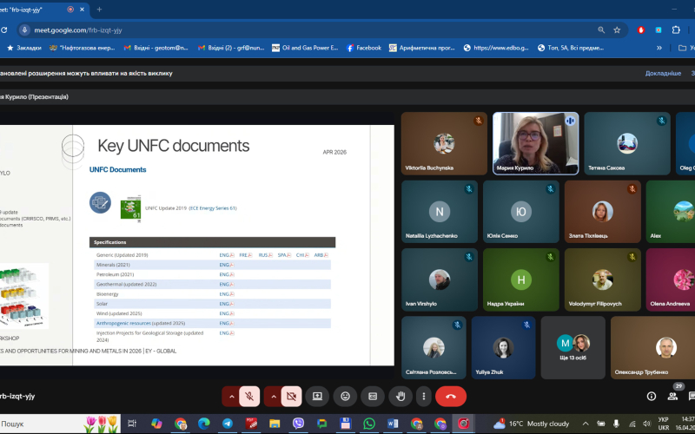The height and width of the screenshot is (434, 695).
Task: Open a new browser tab with plus
Action: [x=99, y=10]
